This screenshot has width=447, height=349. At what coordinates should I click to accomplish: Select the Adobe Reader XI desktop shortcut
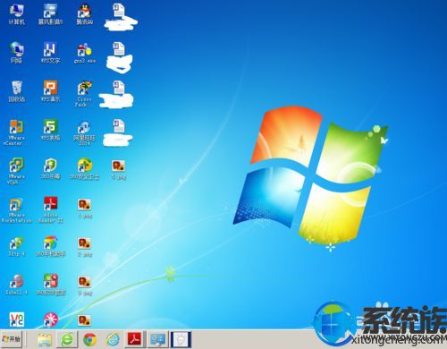click(x=50, y=209)
